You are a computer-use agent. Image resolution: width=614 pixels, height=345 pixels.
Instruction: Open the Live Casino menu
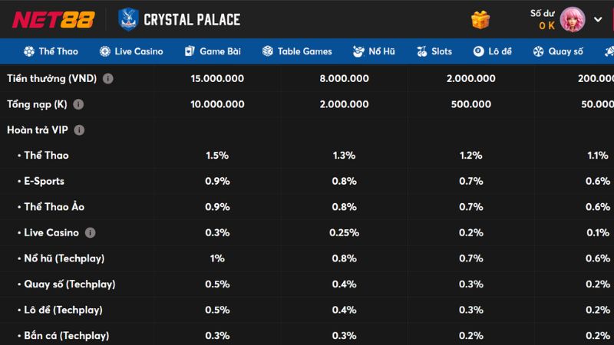131,51
